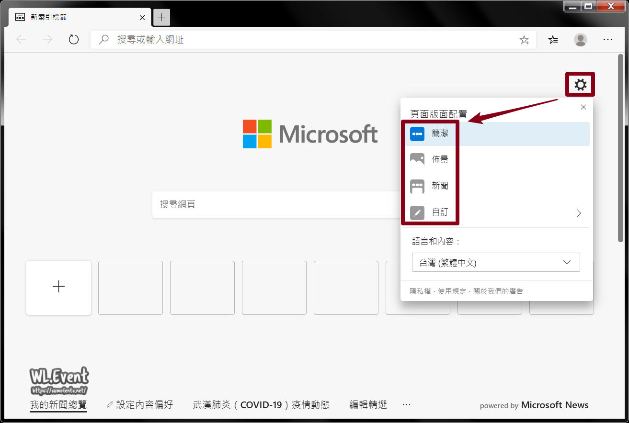629x423 pixels.
Task: Open the page settings gear icon
Action: (x=580, y=85)
